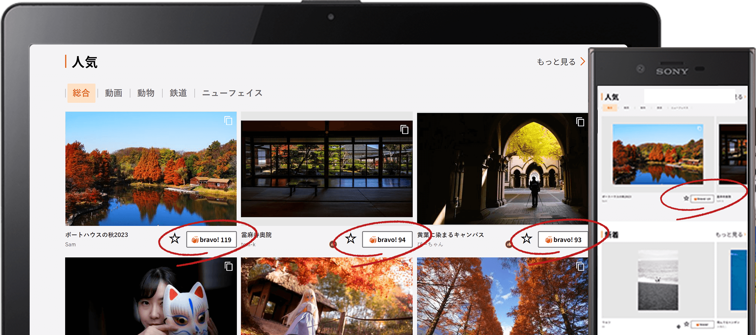756x335 pixels.
Task: Star the 黄葉に染まるキャンパス photo
Action: 527,238
